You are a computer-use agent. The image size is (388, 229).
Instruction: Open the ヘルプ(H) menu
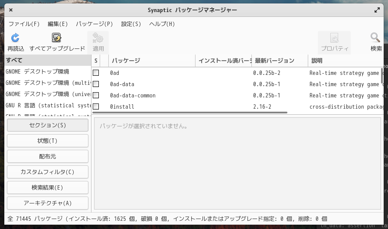(x=162, y=24)
